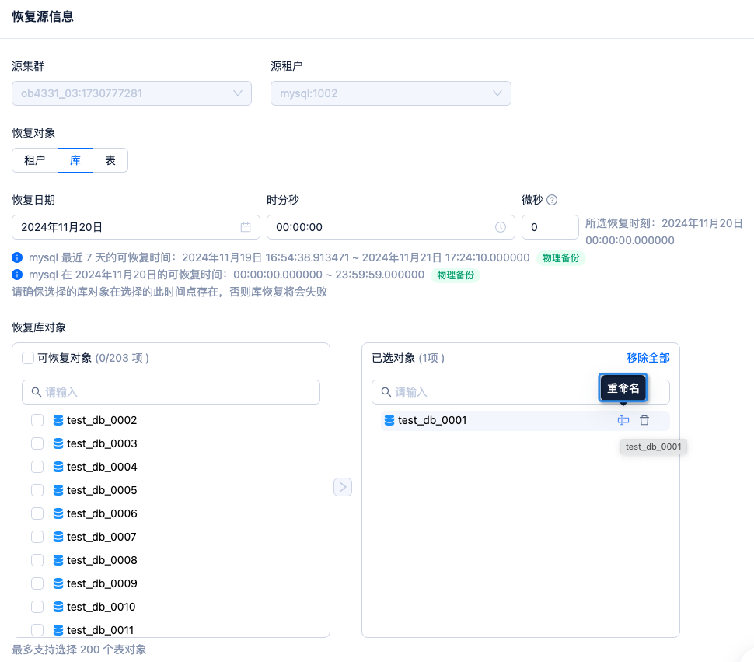
Task: Click the second 物理备份 green tag
Action: pos(456,275)
